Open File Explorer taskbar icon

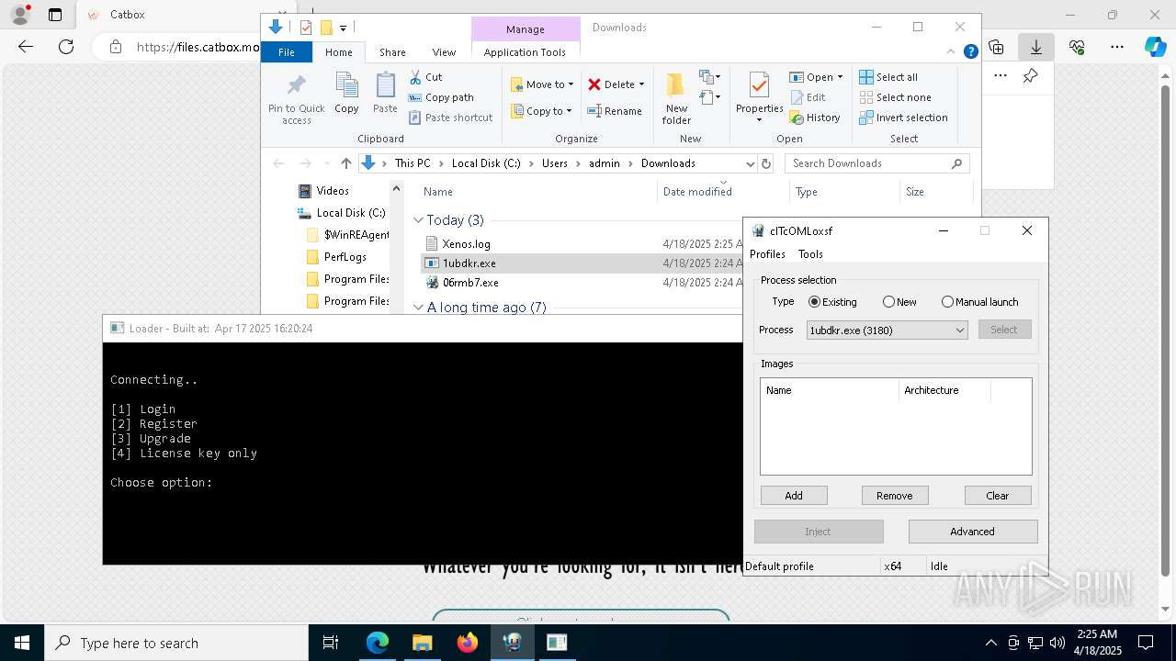pyautogui.click(x=422, y=643)
